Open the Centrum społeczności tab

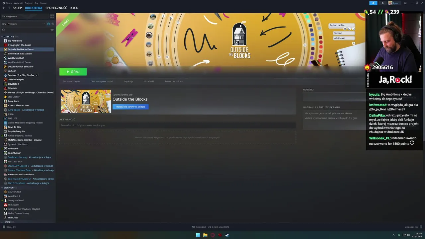tap(102, 81)
